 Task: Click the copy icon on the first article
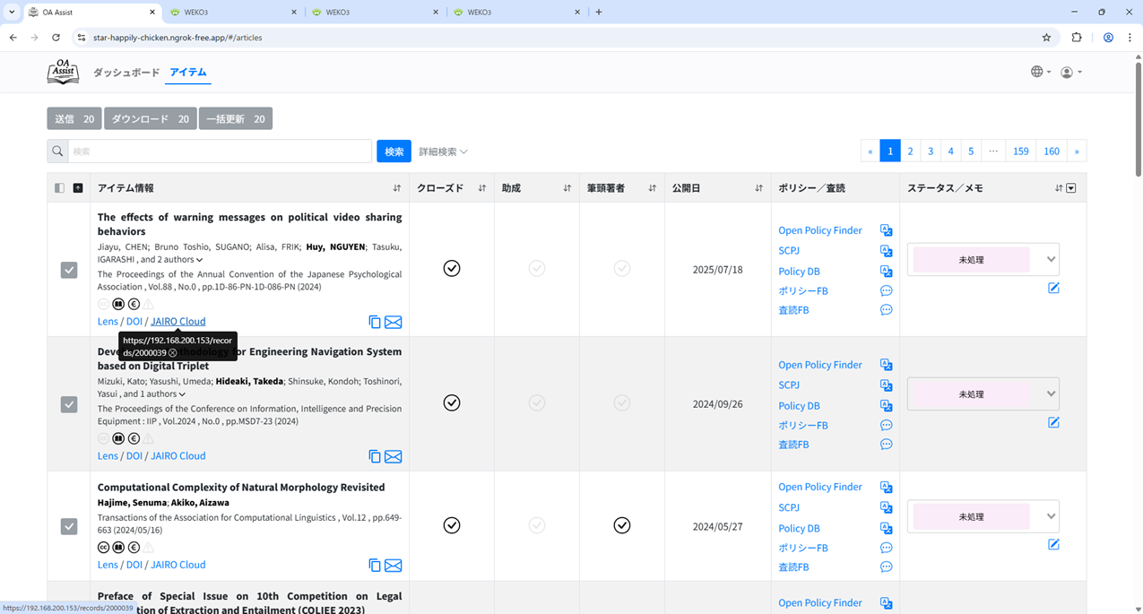click(374, 322)
